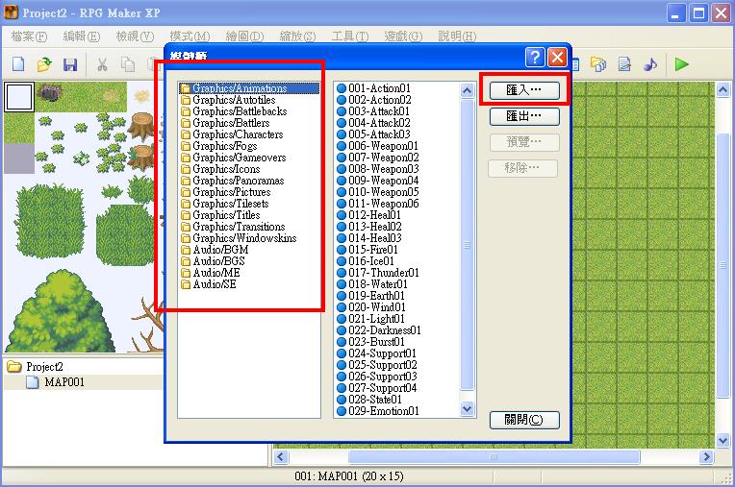The width and height of the screenshot is (735, 487).
Task: Select the Graphics/Panoramas folder
Action: click(233, 181)
